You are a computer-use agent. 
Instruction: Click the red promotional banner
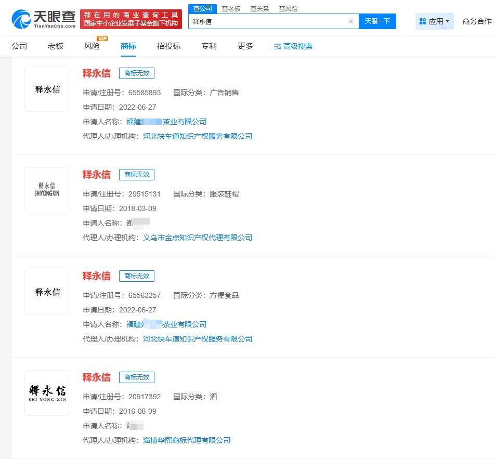[131, 19]
